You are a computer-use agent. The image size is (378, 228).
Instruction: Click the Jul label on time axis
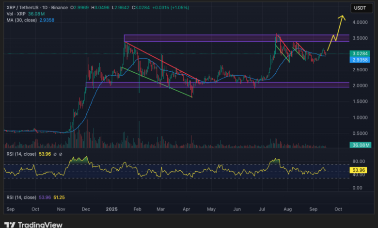click(x=262, y=209)
